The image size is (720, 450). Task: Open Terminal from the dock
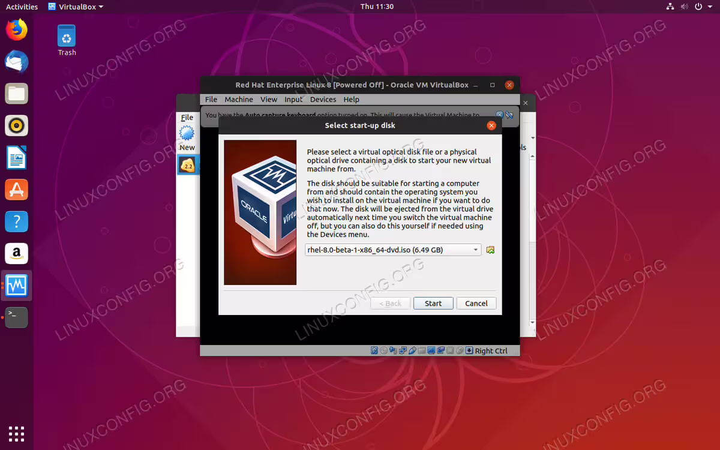[x=17, y=317]
